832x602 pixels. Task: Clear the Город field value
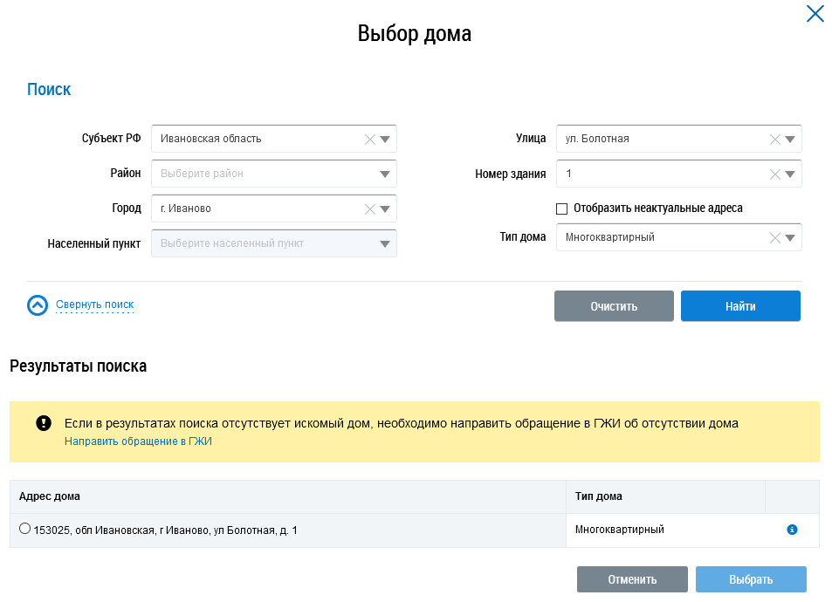click(x=369, y=209)
